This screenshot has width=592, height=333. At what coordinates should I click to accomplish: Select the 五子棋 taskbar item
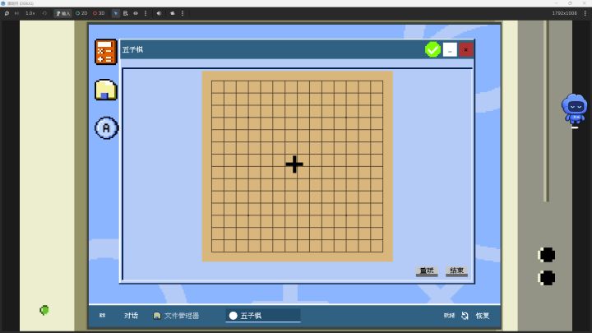point(263,316)
